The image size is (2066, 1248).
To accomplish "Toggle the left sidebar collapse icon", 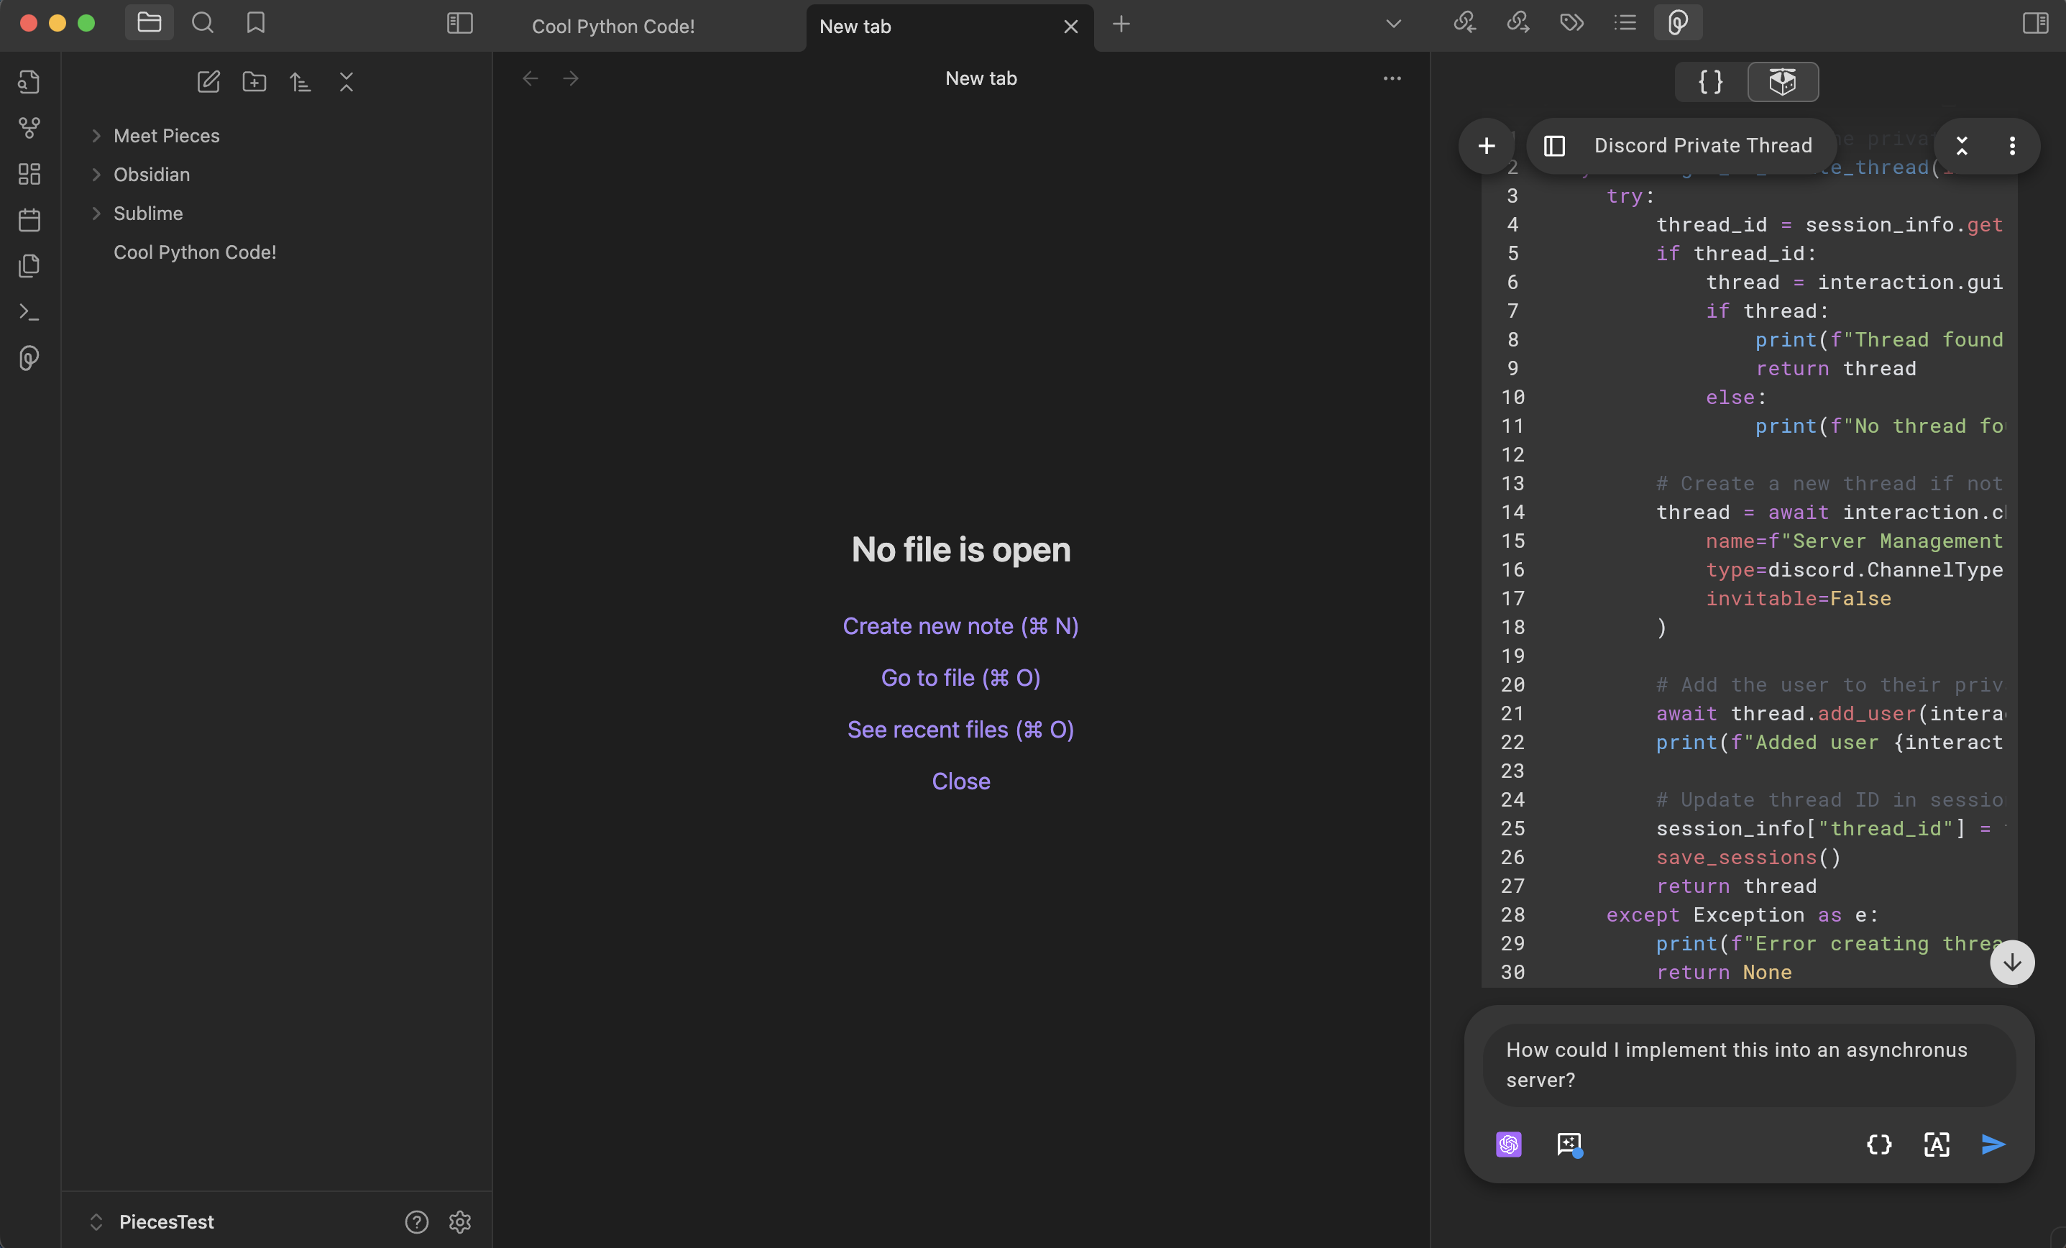I will tap(459, 23).
